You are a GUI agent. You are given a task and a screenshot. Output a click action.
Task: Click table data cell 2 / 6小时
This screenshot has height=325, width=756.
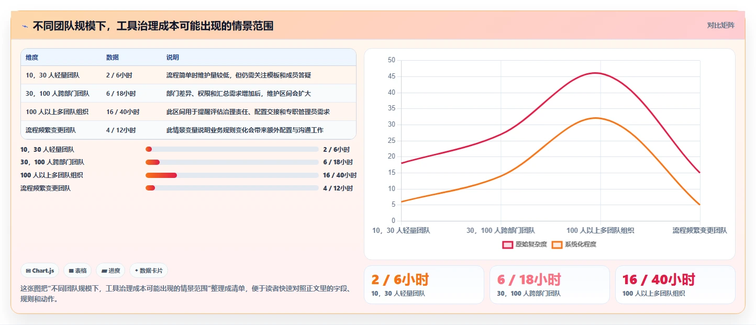pos(119,75)
